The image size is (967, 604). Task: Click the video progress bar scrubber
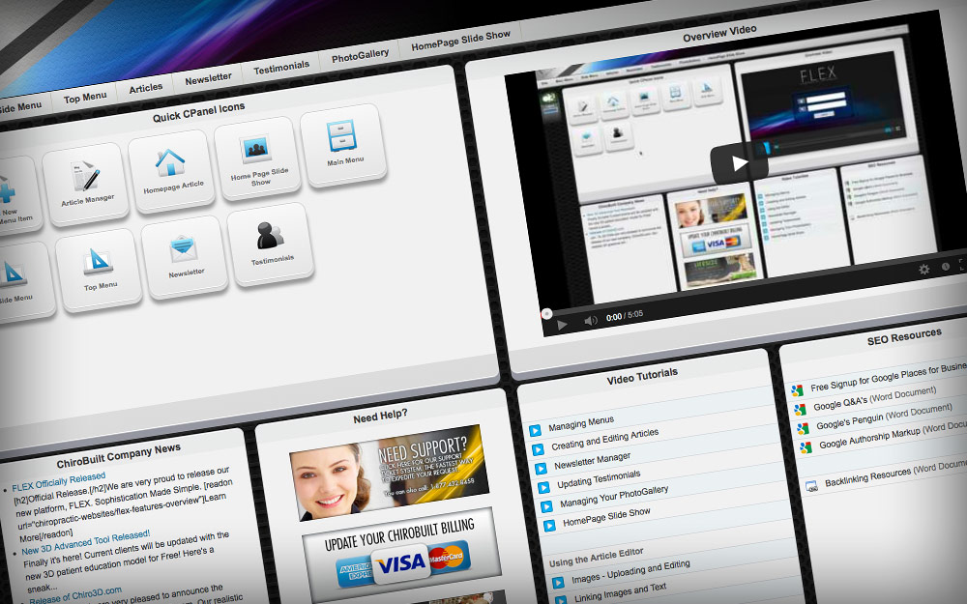(546, 314)
